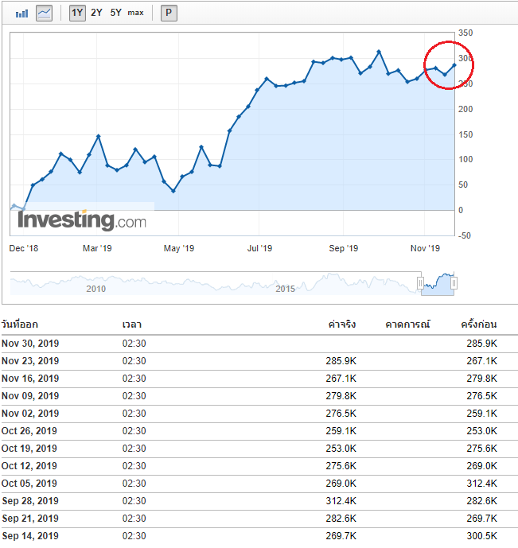Click the 312.4K actual value for Sep 28

(x=341, y=501)
